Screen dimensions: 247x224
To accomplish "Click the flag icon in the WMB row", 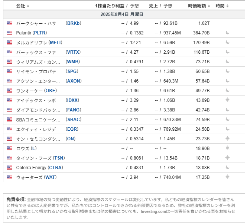I will (x=9, y=62).
